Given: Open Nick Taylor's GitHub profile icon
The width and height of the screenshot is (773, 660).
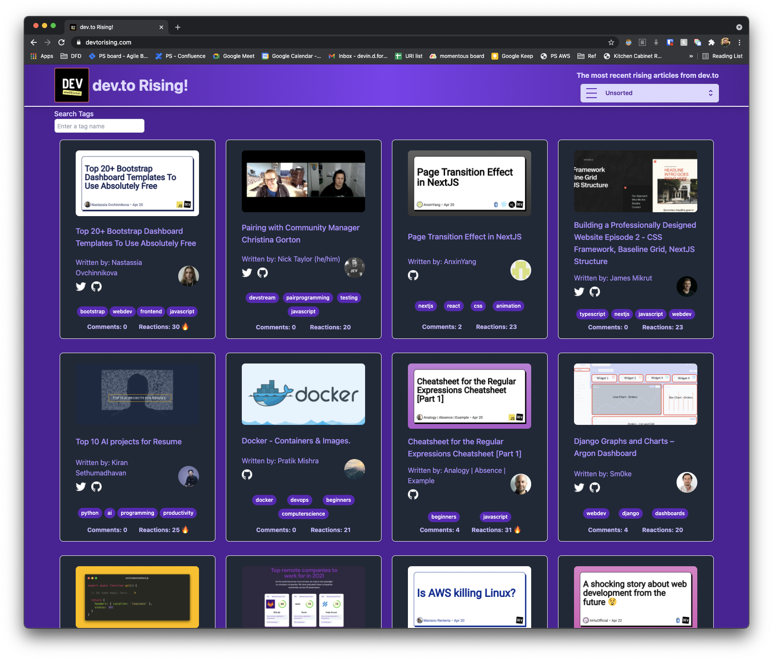Looking at the screenshot, I should pos(263,273).
